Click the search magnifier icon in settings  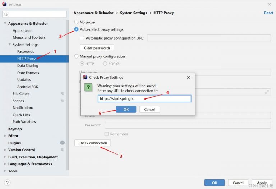6,14
